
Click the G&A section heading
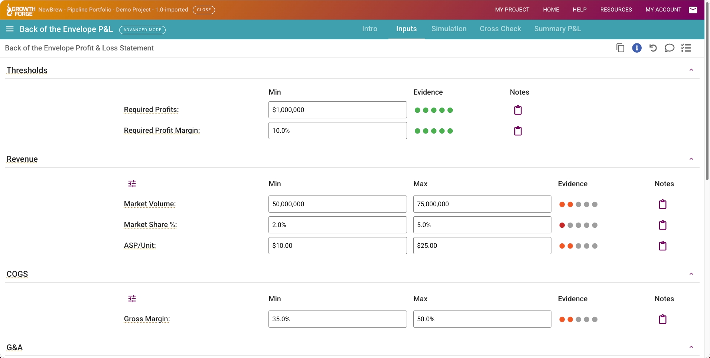pyautogui.click(x=14, y=348)
